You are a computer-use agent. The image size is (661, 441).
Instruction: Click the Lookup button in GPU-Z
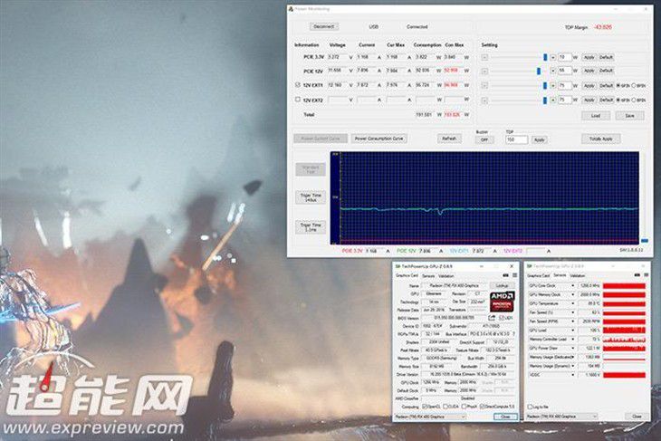pos(502,286)
